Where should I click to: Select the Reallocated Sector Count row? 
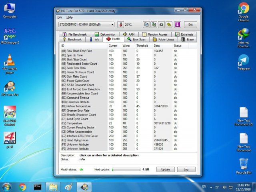click(x=79, y=64)
